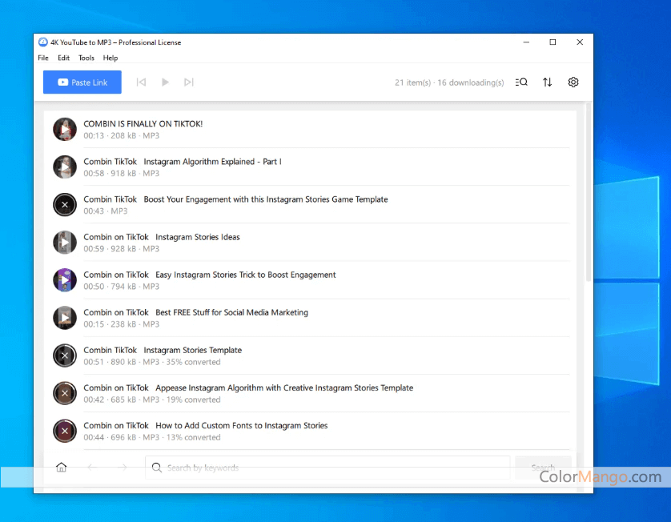Click the track list vertical scrollbar
The width and height of the screenshot is (671, 522).
coord(589,200)
